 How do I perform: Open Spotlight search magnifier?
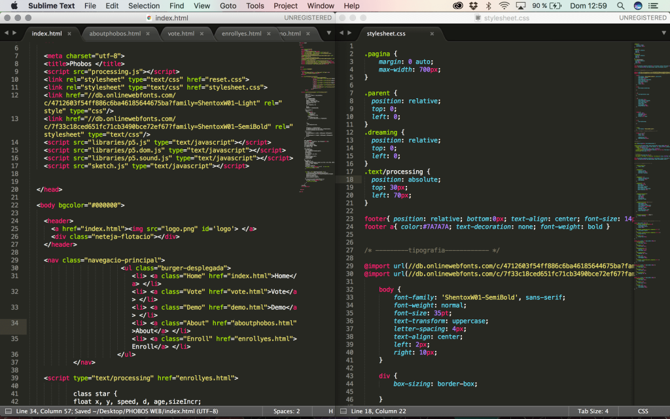(621, 5)
